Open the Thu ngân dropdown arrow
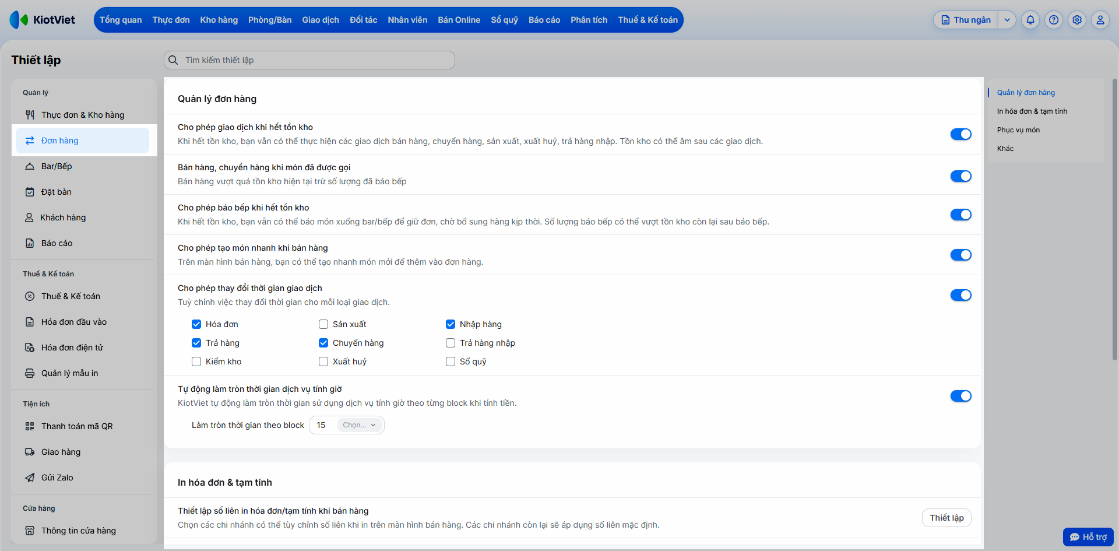 [1007, 20]
